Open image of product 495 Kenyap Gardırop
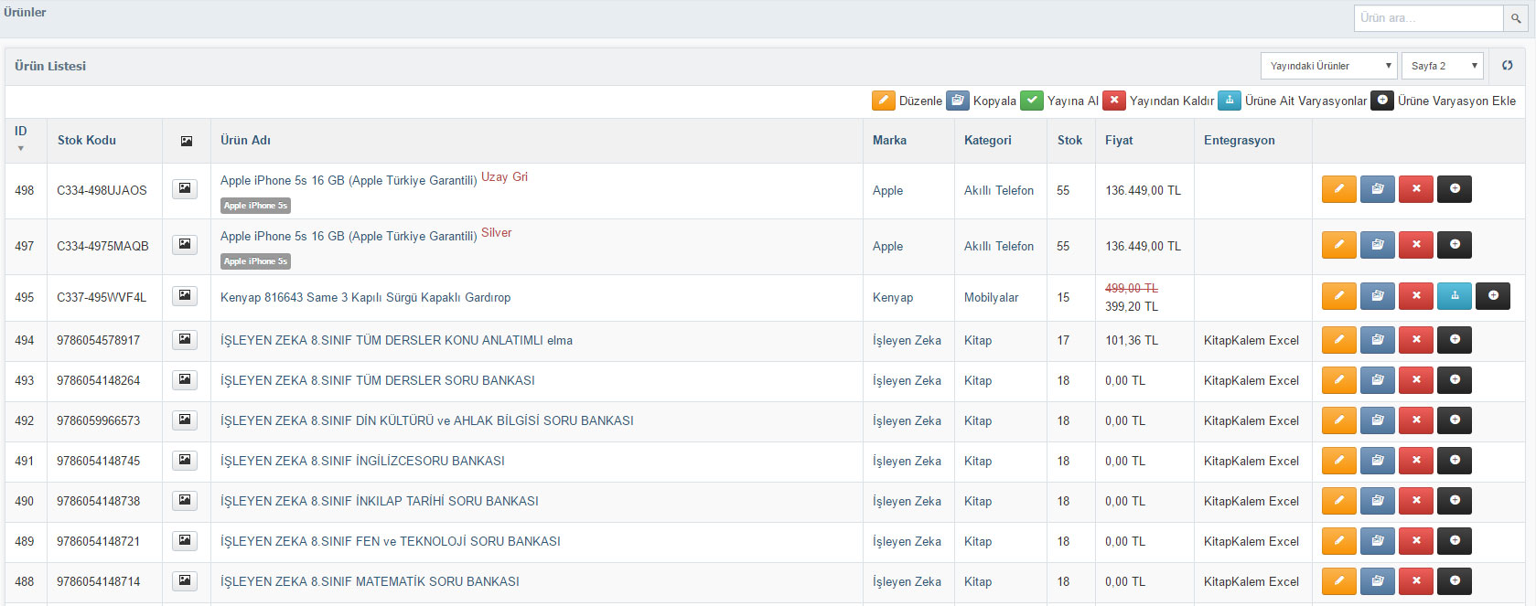The image size is (1536, 606). tap(185, 296)
